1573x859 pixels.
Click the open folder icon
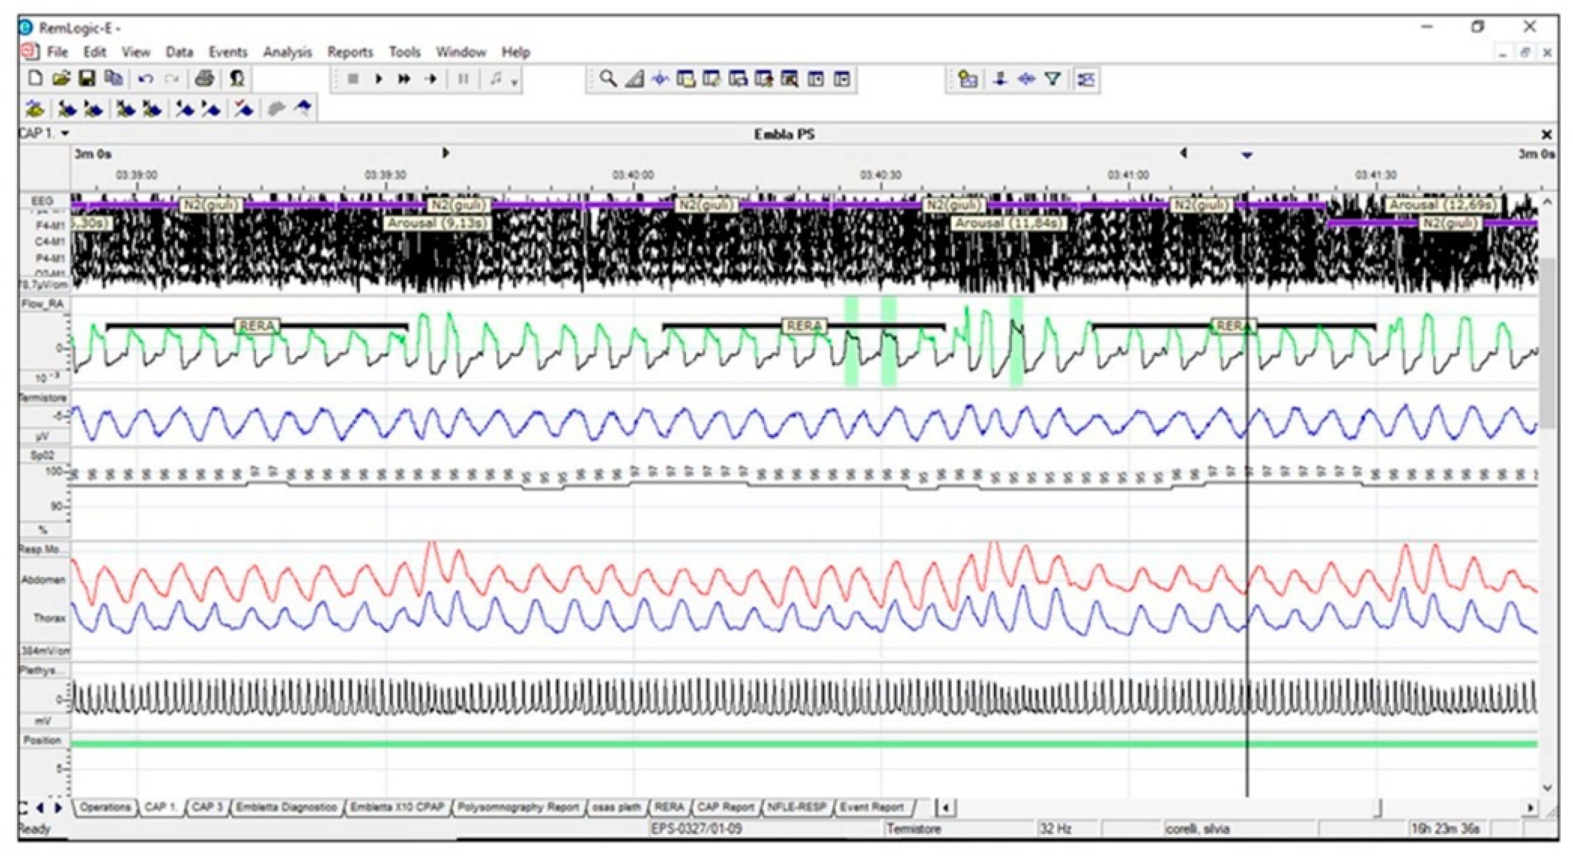[x=61, y=79]
